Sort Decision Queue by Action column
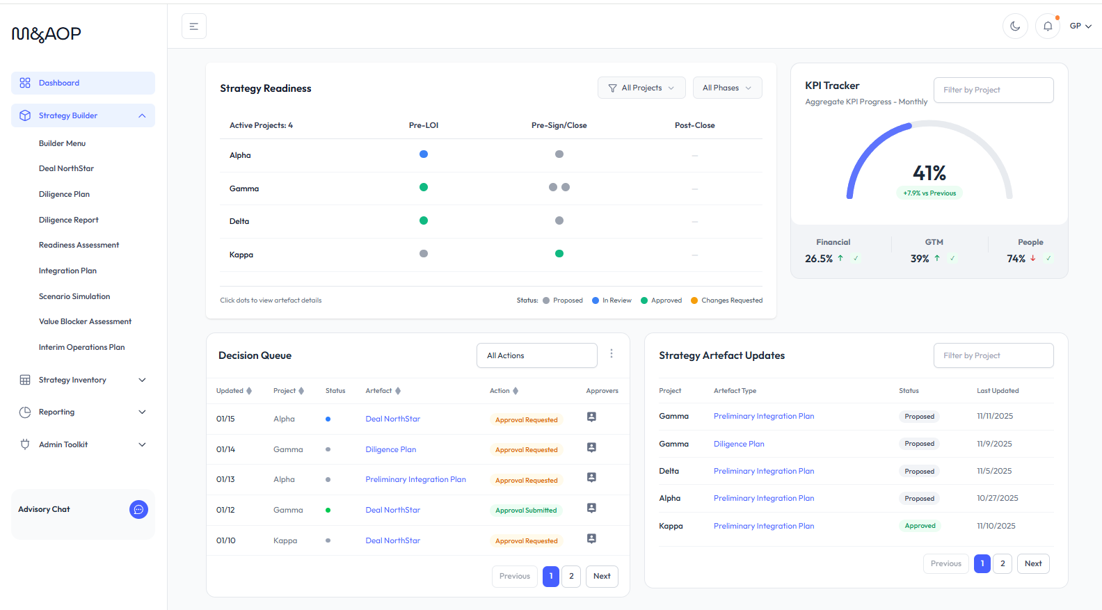 pos(504,391)
